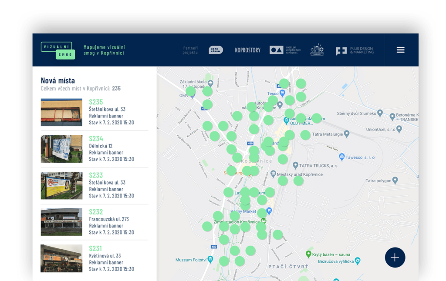Click the Autobusové nádraží pin
The height and width of the screenshot is (281, 446).
(280, 105)
